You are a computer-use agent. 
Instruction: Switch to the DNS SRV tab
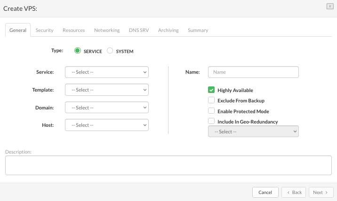[x=138, y=30]
